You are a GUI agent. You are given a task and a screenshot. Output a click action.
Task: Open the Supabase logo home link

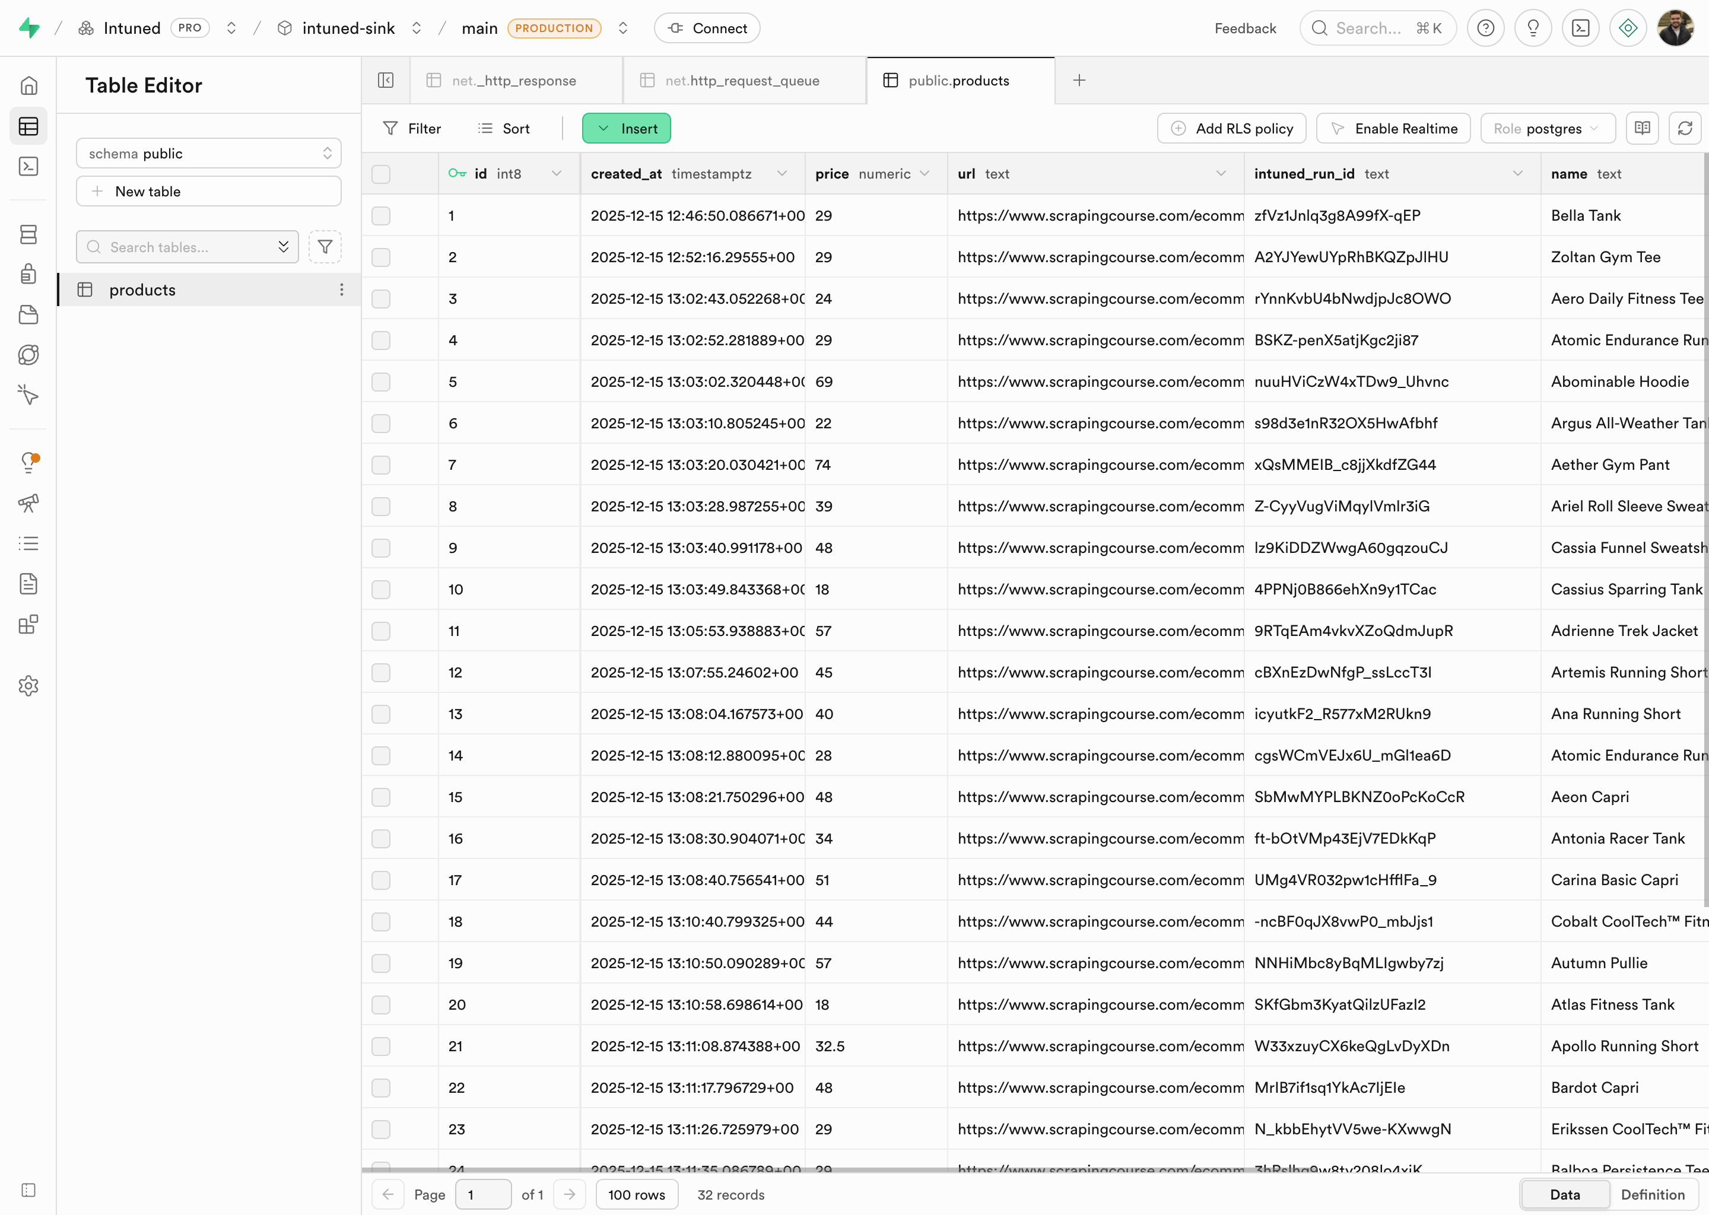pyautogui.click(x=29, y=28)
